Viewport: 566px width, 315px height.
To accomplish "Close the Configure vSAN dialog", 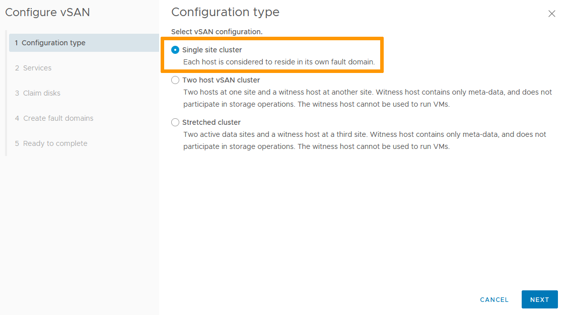I will click(x=552, y=14).
